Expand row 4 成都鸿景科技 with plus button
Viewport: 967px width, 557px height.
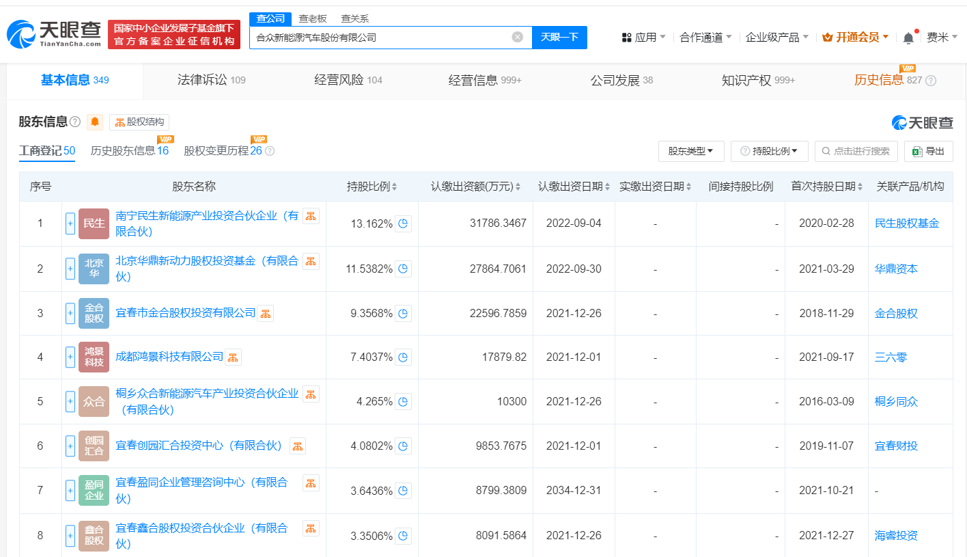[x=70, y=357]
